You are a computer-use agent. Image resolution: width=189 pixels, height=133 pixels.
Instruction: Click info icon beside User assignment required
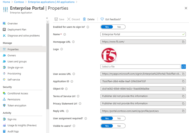coord(86,119)
